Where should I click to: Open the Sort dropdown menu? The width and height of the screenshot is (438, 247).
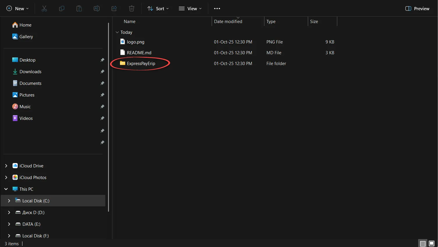pos(158,8)
